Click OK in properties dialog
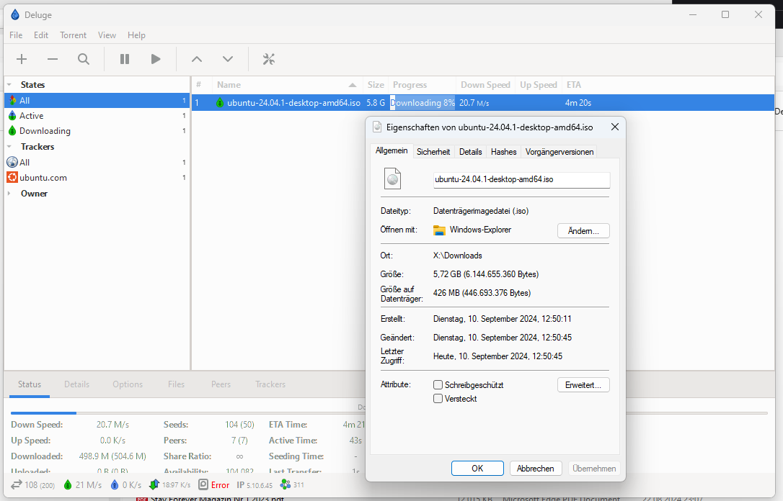The height and width of the screenshot is (501, 783). pos(477,468)
